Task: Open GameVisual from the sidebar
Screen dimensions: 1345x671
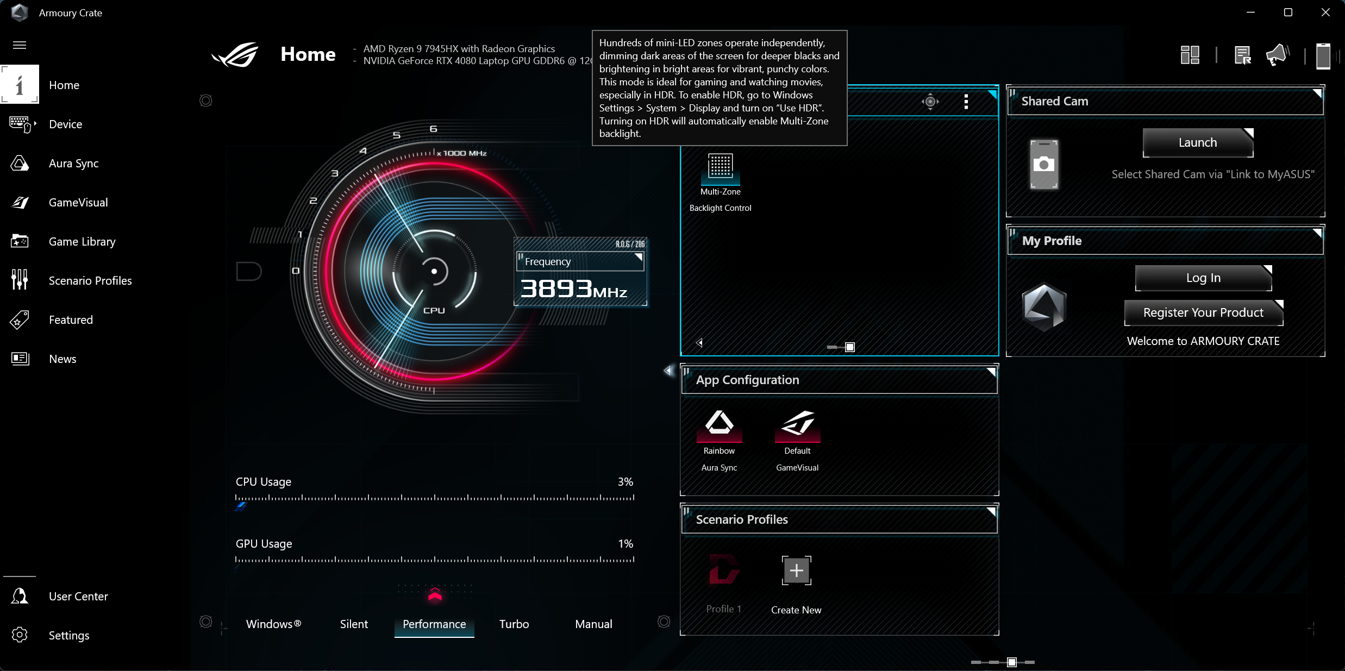Action: click(78, 202)
